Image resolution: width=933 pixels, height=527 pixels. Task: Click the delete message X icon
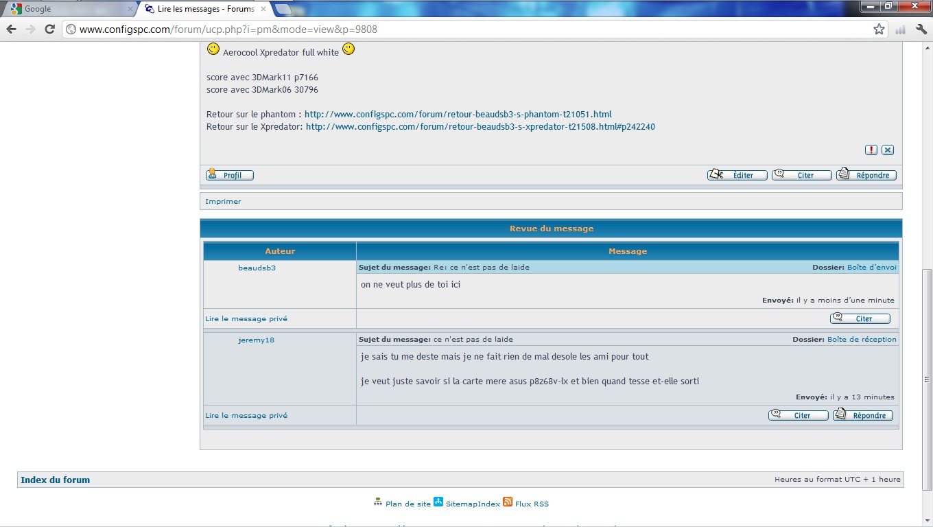[888, 150]
